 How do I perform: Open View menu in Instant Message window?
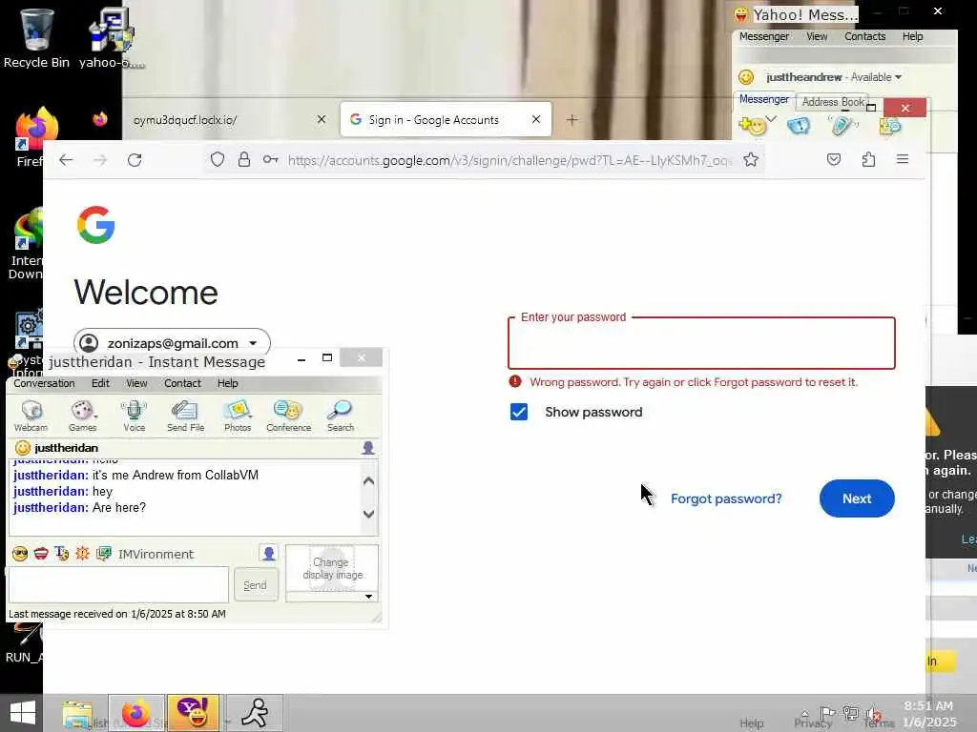[136, 383]
